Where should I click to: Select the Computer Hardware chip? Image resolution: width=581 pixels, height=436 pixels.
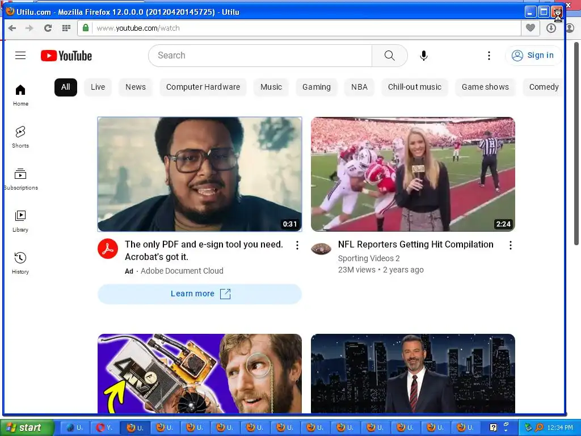203,87
